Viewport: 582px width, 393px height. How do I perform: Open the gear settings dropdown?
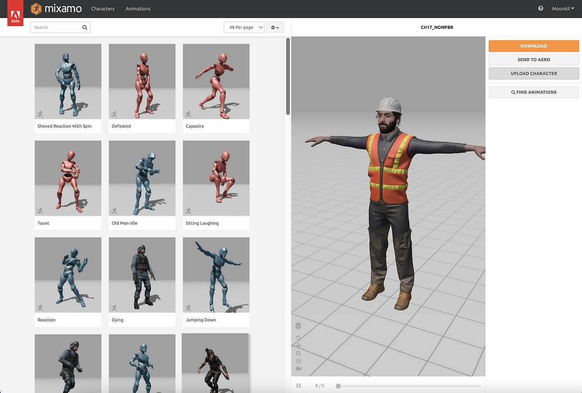(x=275, y=27)
